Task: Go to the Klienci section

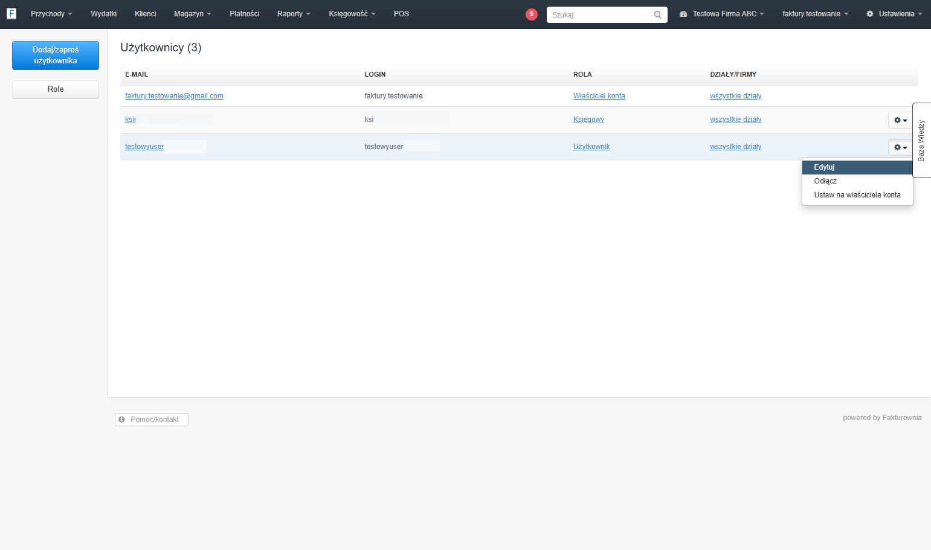Action: 145,14
